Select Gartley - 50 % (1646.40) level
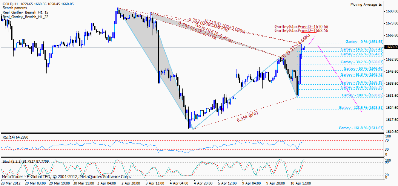 363,69
